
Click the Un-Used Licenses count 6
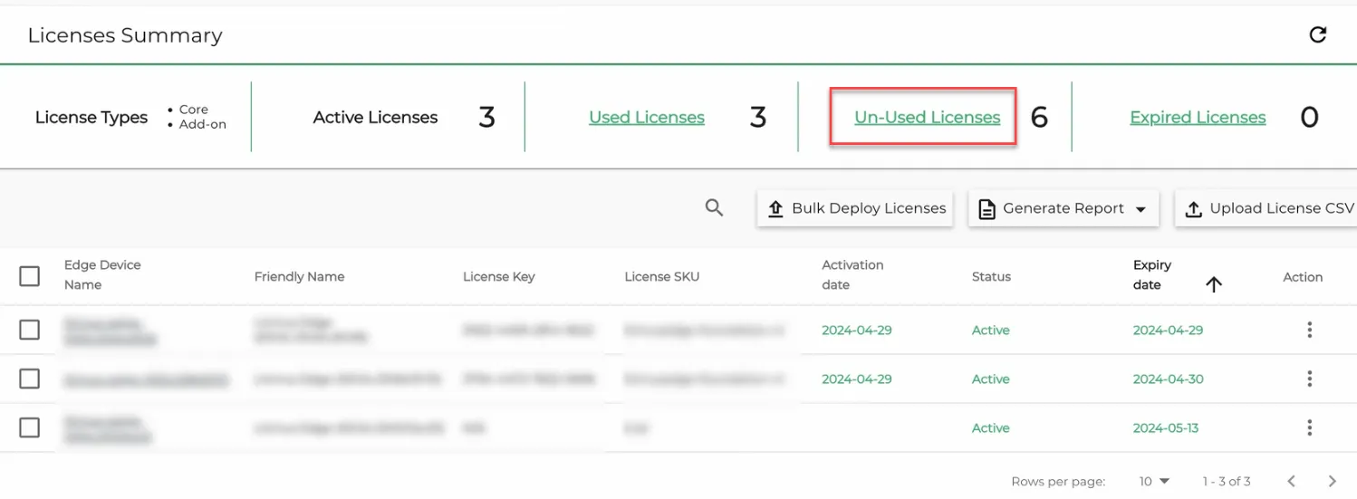point(1039,117)
